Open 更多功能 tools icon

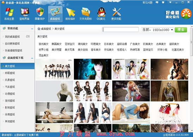[x=116, y=14]
